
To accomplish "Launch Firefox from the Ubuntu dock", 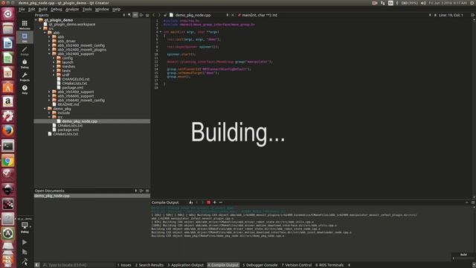I will pyautogui.click(x=8, y=131).
